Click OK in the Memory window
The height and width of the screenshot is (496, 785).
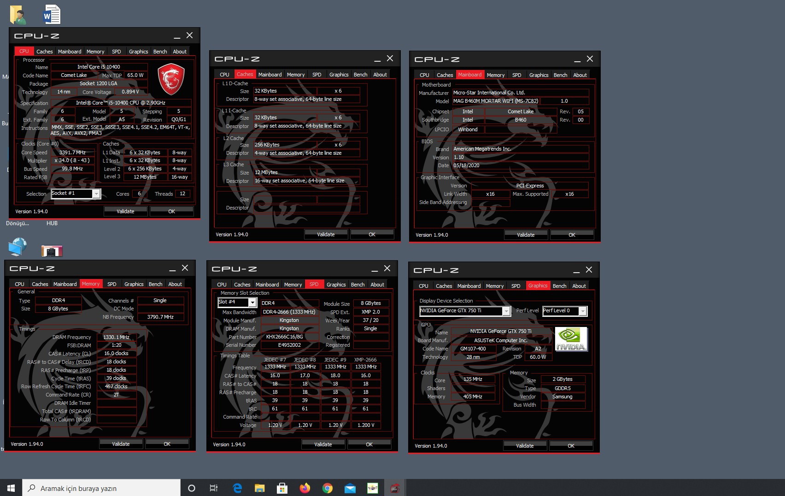point(167,444)
